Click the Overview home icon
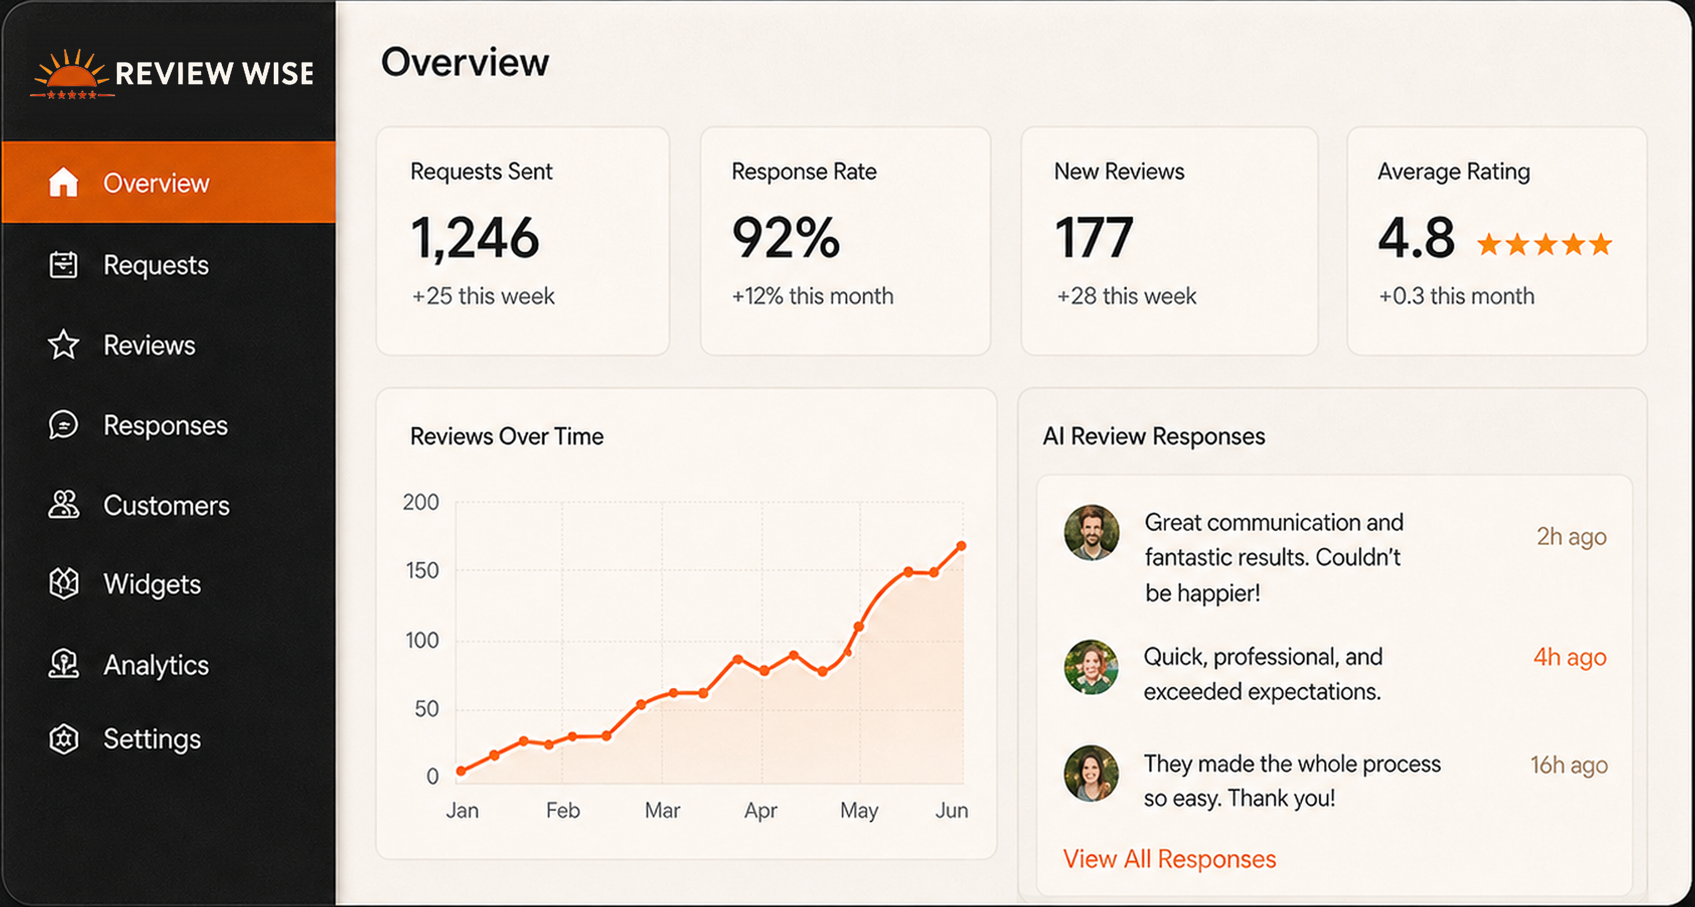Viewport: 1695px width, 907px height. coord(63,183)
